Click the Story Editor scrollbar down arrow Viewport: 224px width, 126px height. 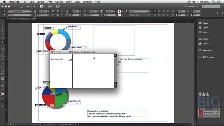115,84
